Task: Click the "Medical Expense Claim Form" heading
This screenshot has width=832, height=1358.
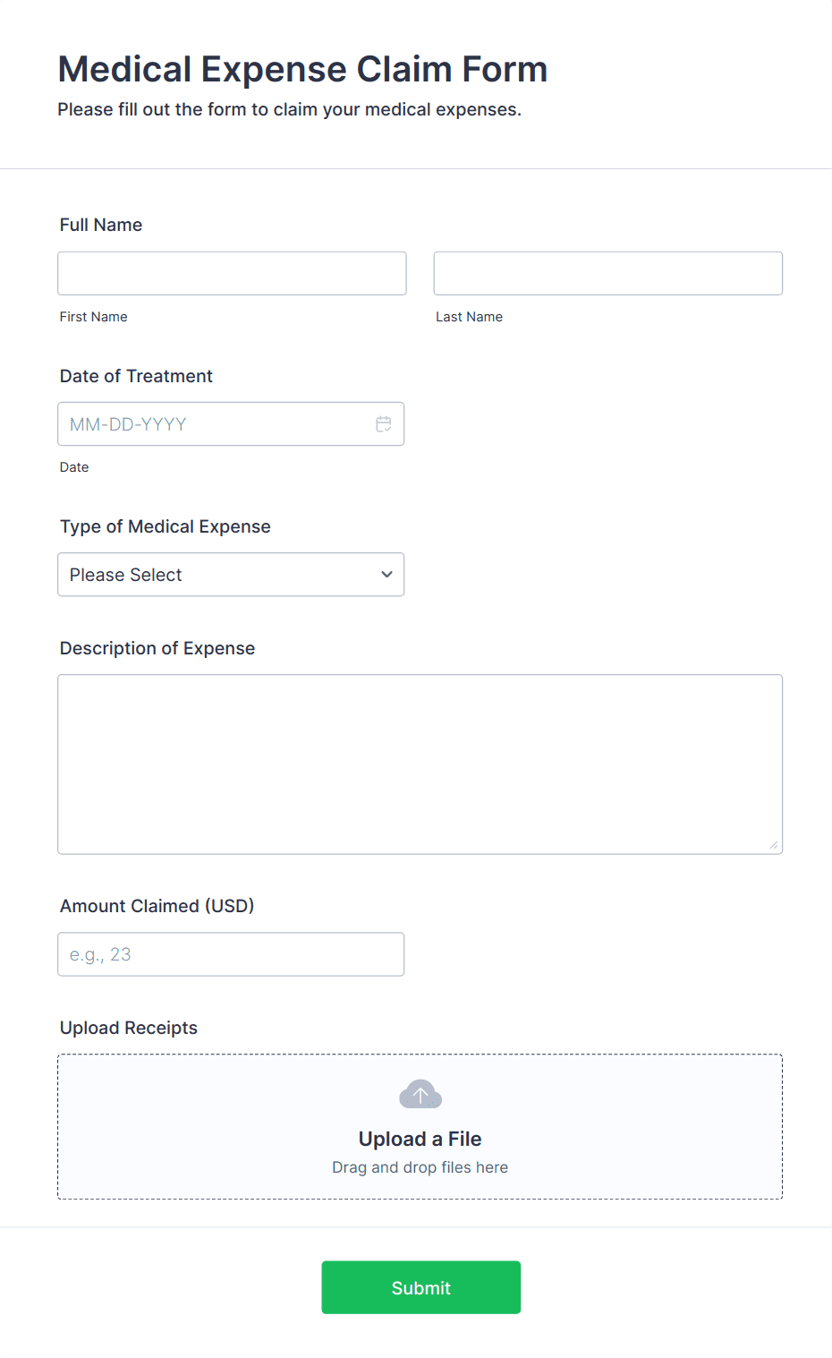Action: point(302,69)
